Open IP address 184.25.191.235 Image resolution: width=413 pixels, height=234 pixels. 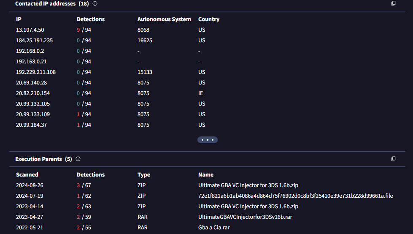(34, 41)
